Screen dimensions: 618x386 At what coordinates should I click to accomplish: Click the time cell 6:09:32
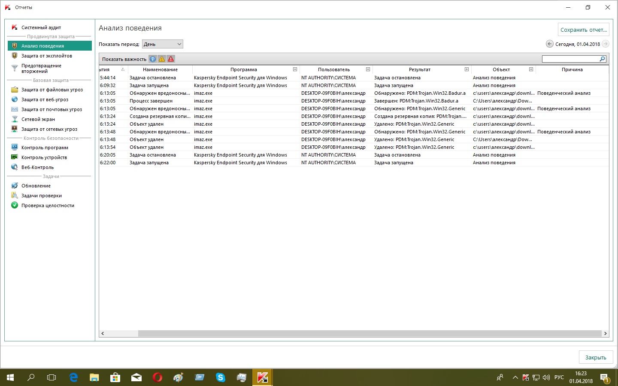pyautogui.click(x=108, y=85)
